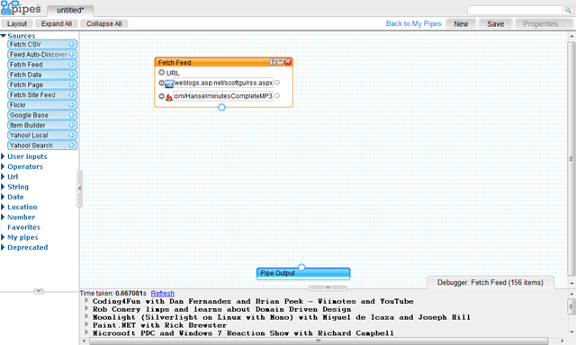The height and width of the screenshot is (345, 576).
Task: Follow the Back to My Pipes link
Action: point(413,23)
